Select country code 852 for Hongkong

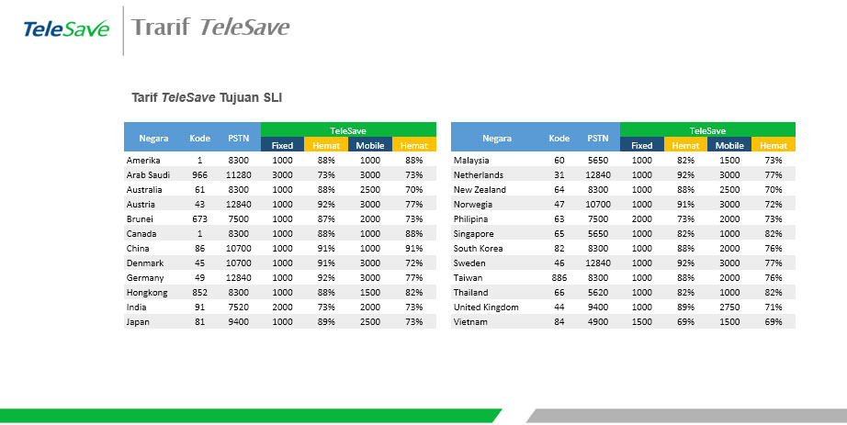click(200, 293)
